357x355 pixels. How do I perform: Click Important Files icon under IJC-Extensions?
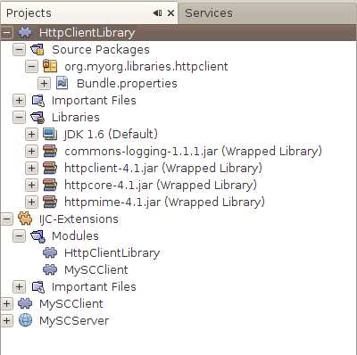point(38,287)
